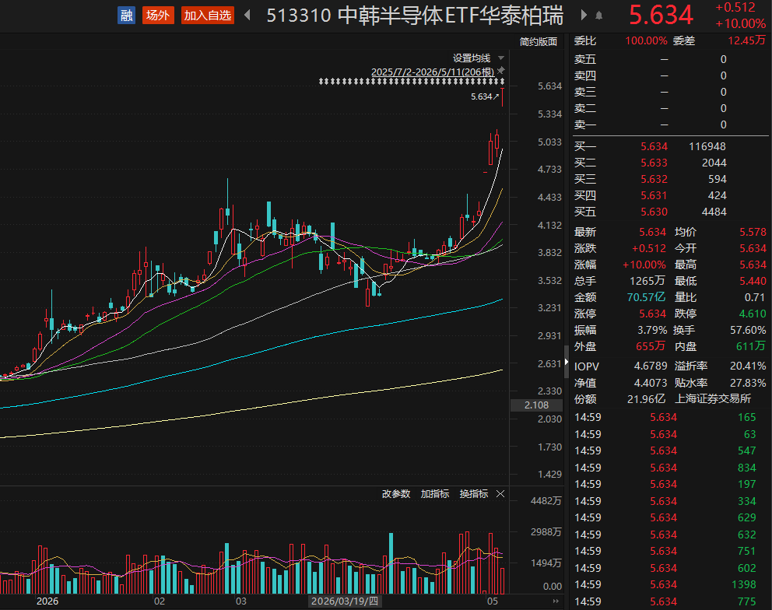Click the 委比 100.00% value
The width and height of the screenshot is (772, 610).
point(646,41)
